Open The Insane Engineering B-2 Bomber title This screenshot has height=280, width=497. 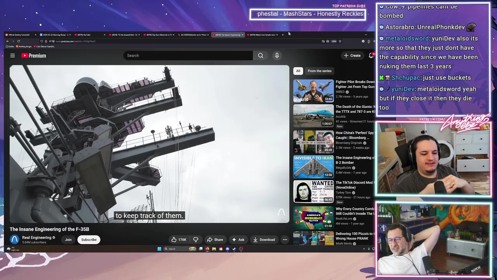[x=355, y=160]
